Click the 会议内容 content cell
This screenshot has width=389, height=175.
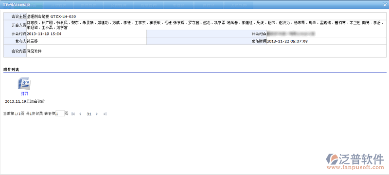point(206,51)
